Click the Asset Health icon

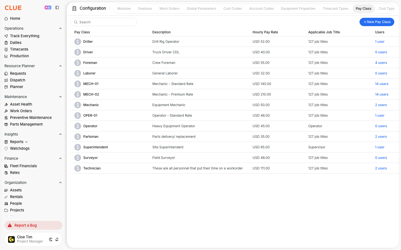click(x=6, y=104)
